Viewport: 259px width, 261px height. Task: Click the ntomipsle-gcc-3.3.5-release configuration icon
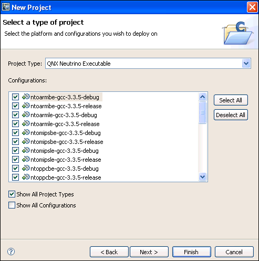click(x=26, y=159)
